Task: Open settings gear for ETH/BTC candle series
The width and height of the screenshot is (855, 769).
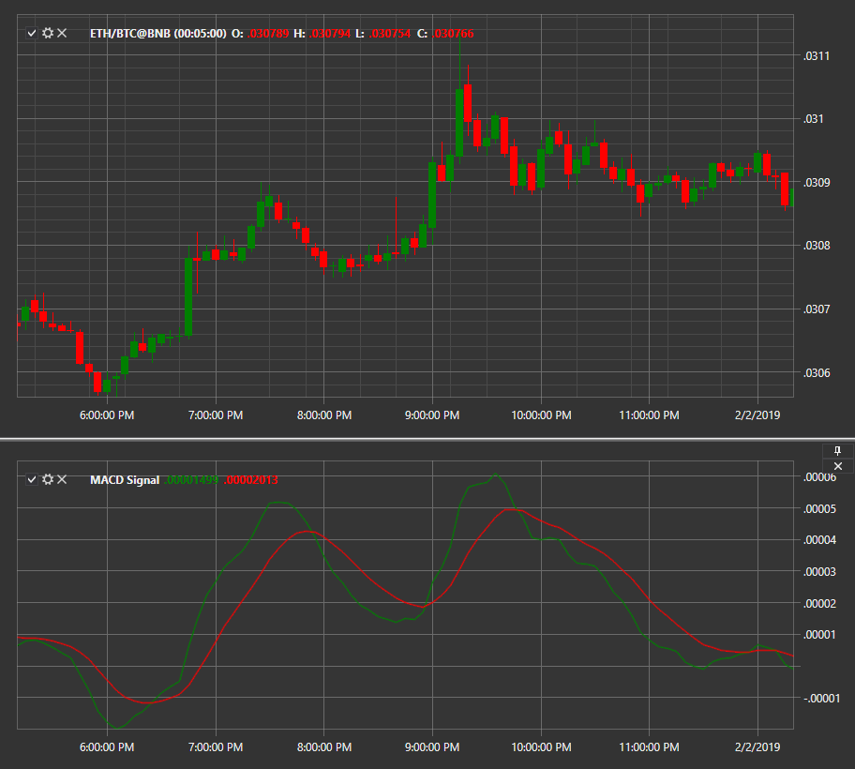Action: coord(48,33)
